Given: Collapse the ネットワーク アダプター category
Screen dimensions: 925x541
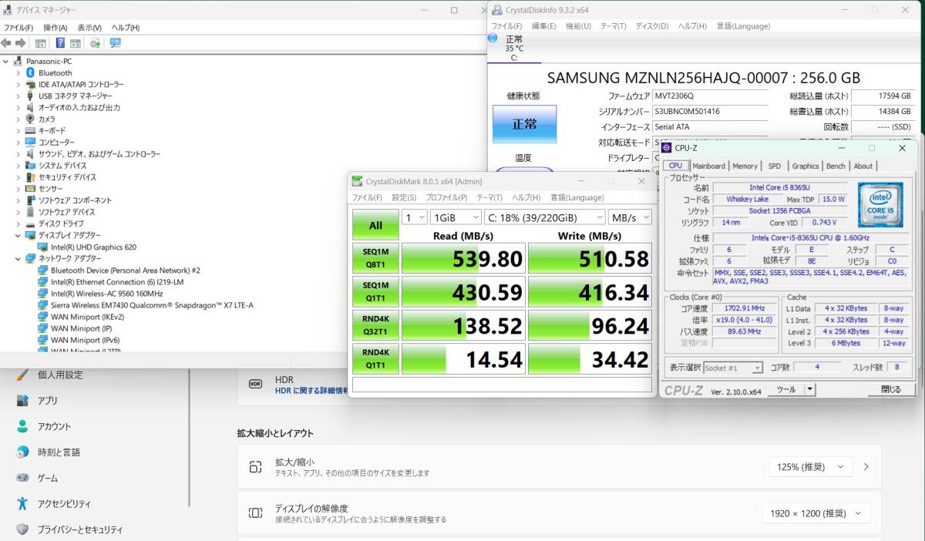Looking at the screenshot, I should 18,259.
